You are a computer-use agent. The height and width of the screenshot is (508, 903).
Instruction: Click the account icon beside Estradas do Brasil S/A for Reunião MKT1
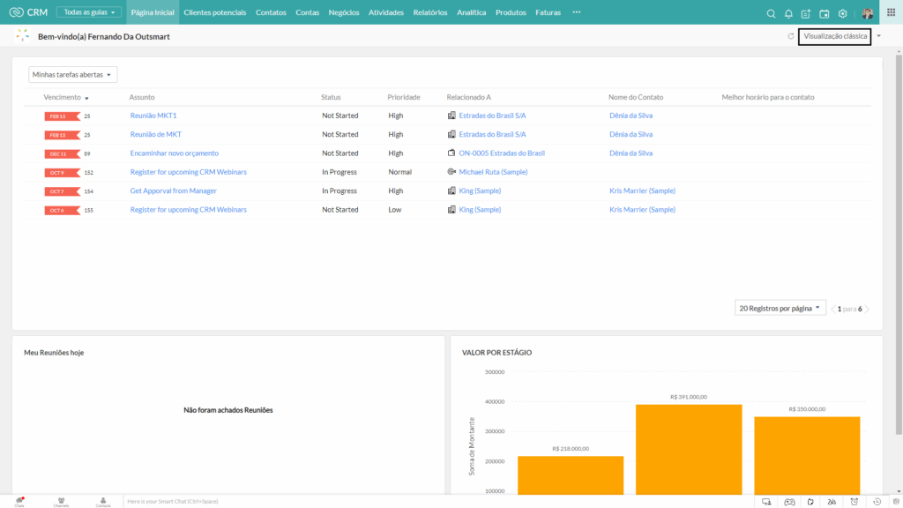[451, 116]
